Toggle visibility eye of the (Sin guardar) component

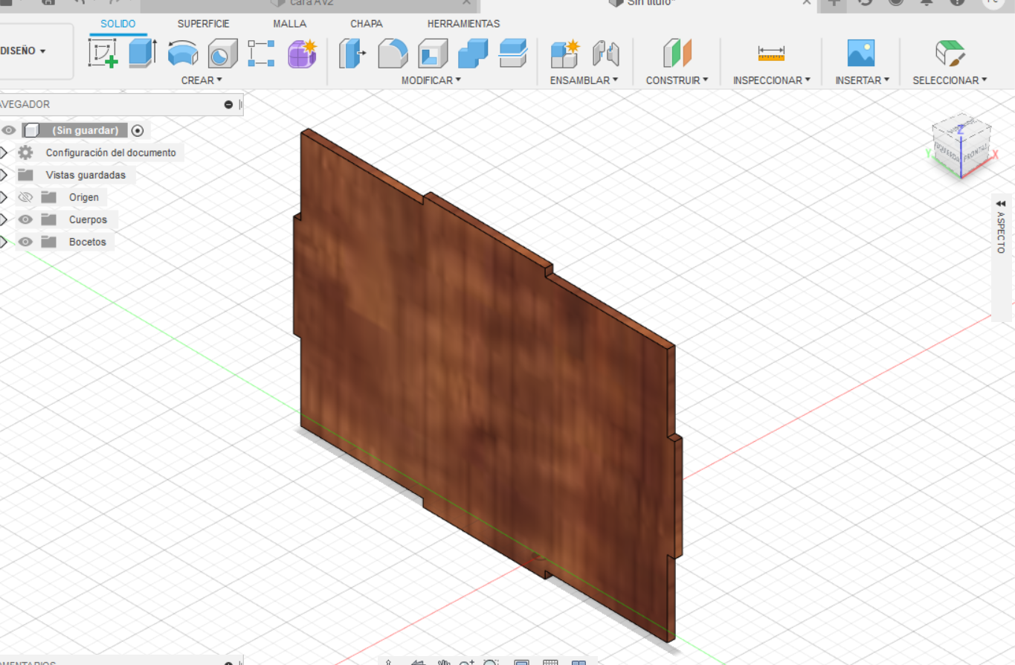tap(8, 130)
